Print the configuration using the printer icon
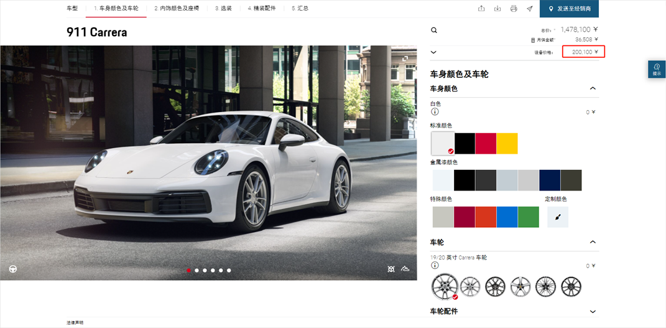The image size is (666, 328). [x=514, y=9]
